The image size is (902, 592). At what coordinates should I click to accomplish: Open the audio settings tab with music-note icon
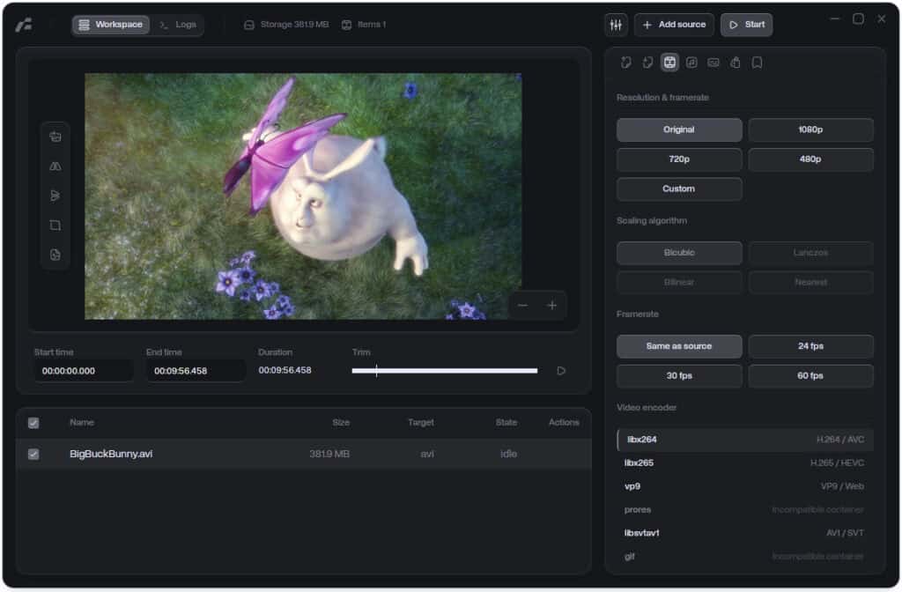pyautogui.click(x=691, y=63)
